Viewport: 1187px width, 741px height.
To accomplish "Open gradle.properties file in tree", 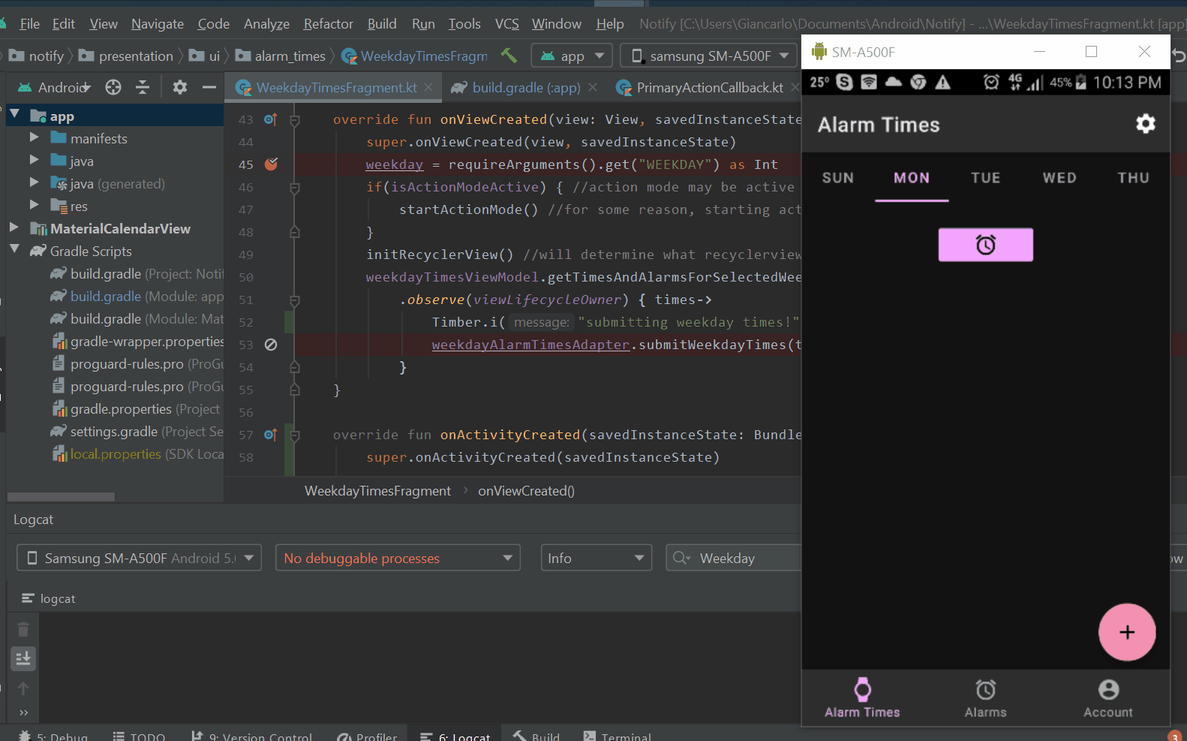I will coord(137,408).
